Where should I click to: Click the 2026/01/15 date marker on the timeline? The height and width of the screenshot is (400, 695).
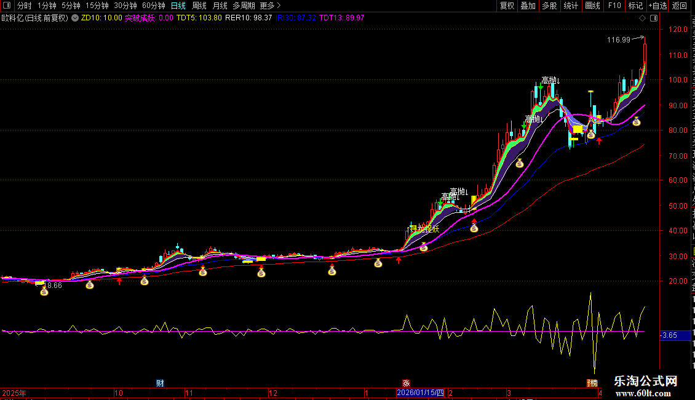(420, 393)
